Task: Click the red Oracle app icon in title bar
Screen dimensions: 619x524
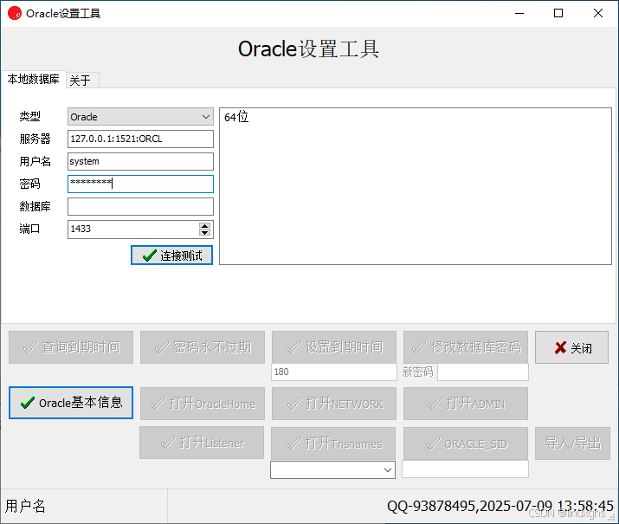Action: (x=15, y=14)
